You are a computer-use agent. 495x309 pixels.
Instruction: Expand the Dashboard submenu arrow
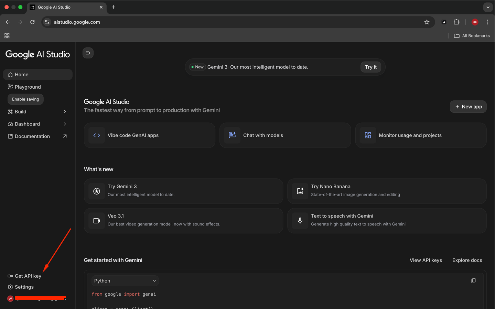click(65, 124)
